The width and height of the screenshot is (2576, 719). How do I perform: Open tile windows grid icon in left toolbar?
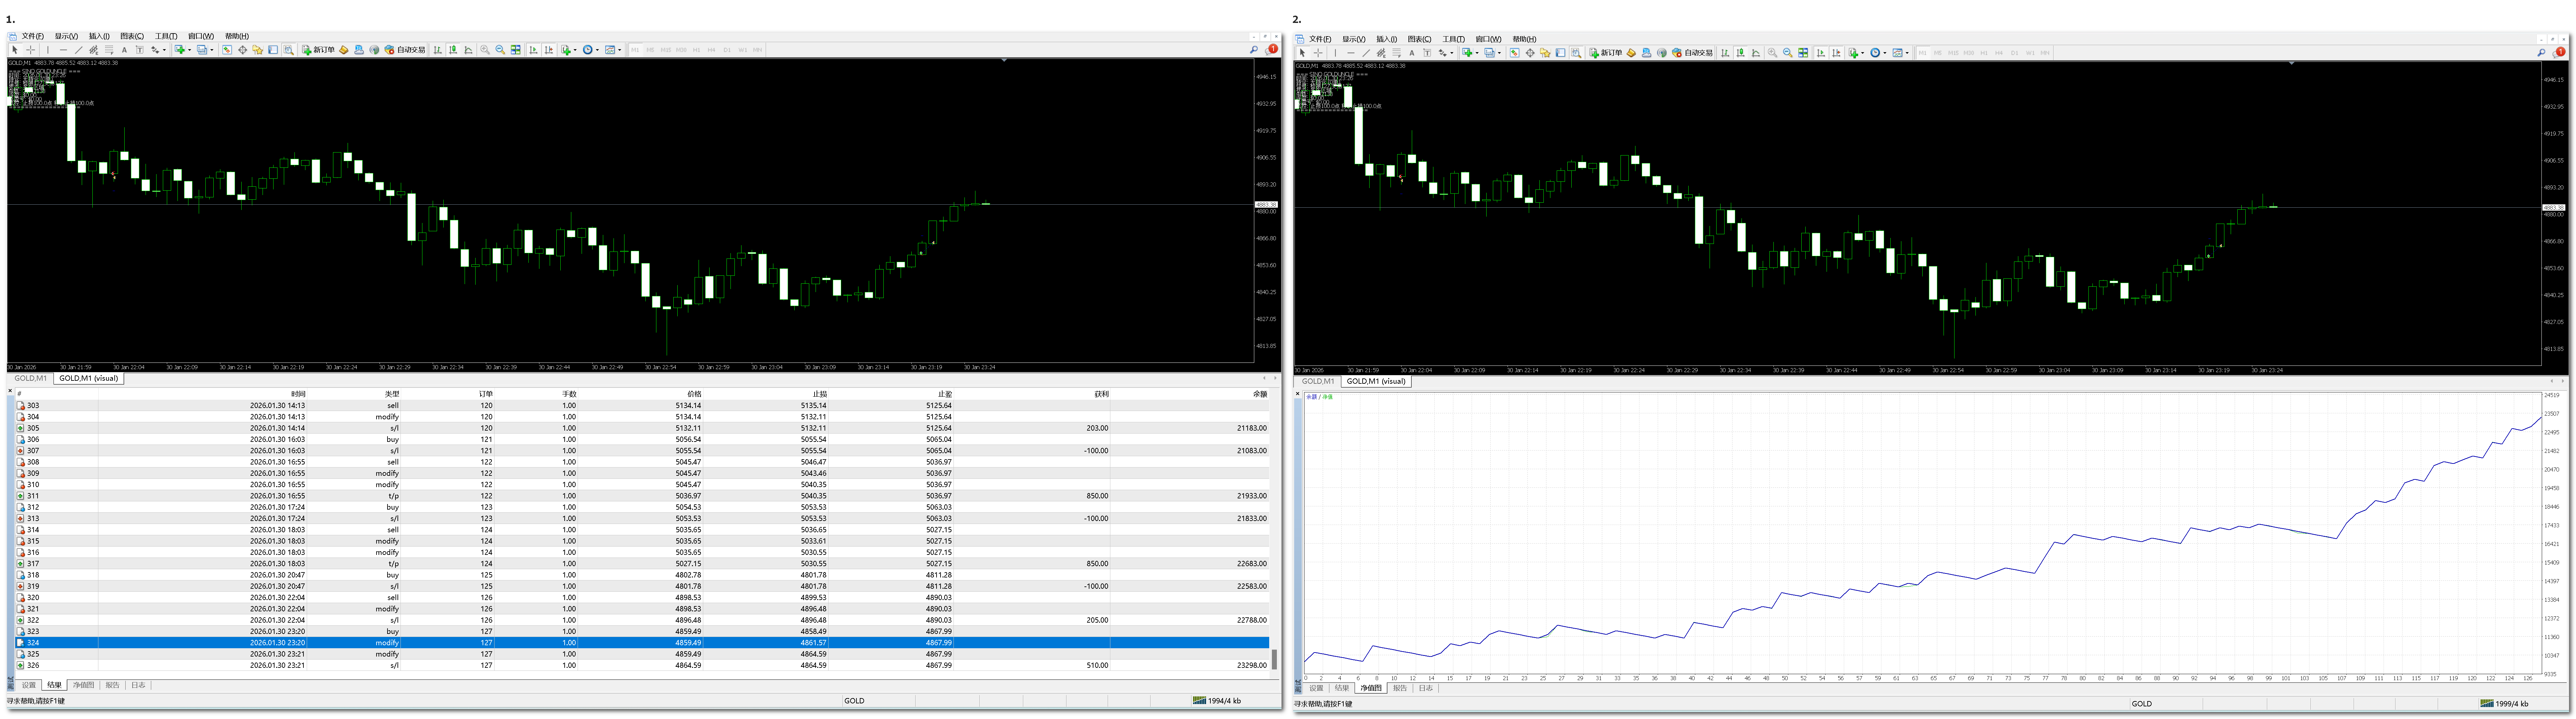point(516,50)
